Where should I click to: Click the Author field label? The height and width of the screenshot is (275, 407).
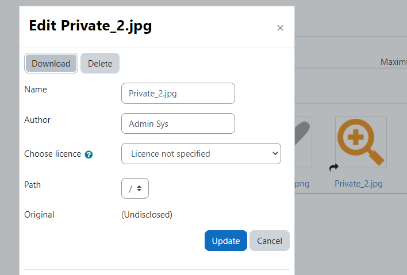pyautogui.click(x=37, y=120)
